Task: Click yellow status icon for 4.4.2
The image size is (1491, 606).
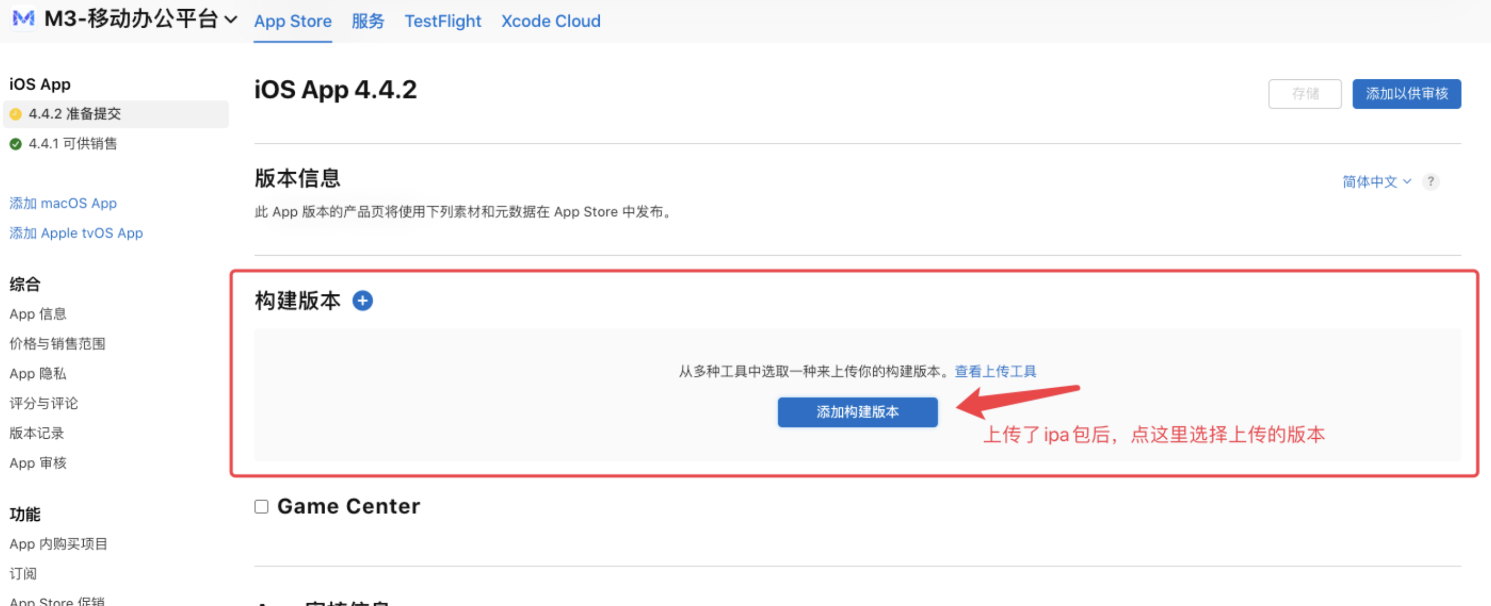Action: pyautogui.click(x=16, y=114)
